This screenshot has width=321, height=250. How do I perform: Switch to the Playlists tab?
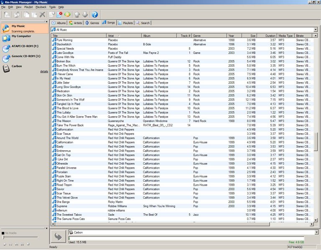[x=125, y=23]
